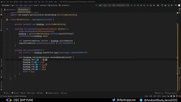The image size is (181, 102).
Task: Start debugging with the green bug icon
Action: pos(141,5)
